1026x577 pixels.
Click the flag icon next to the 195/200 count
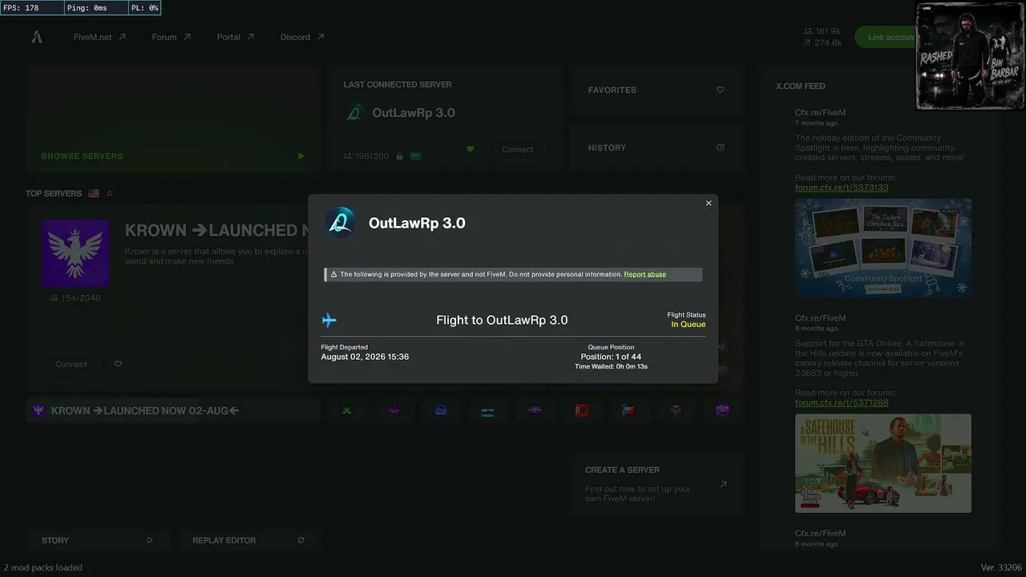tap(416, 156)
